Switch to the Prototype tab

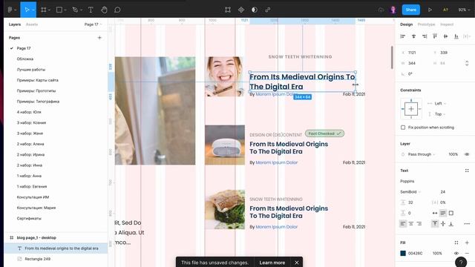[x=426, y=24]
